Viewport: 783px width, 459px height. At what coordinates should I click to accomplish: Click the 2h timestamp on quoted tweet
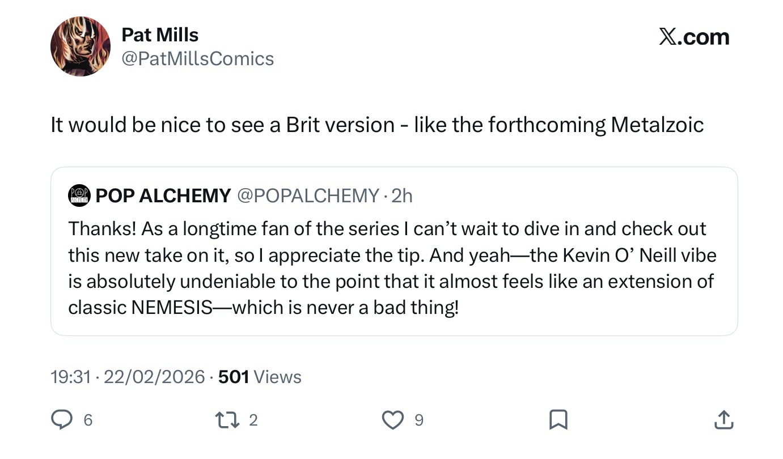point(402,195)
